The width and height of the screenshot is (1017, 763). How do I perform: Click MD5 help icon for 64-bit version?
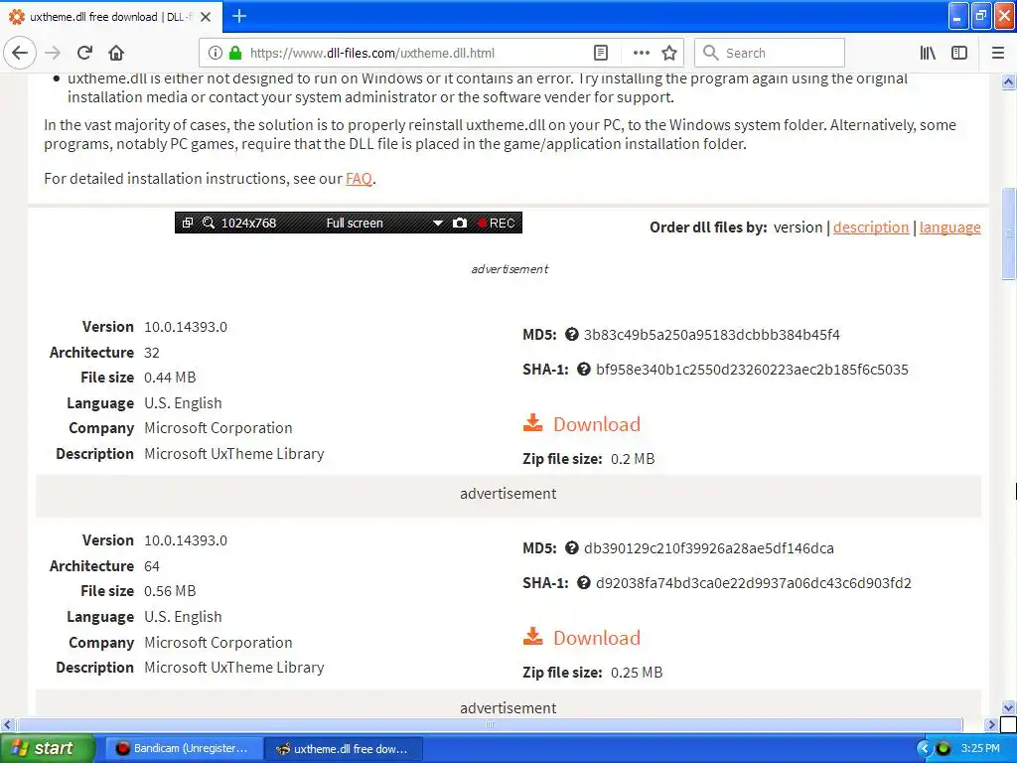coord(571,547)
